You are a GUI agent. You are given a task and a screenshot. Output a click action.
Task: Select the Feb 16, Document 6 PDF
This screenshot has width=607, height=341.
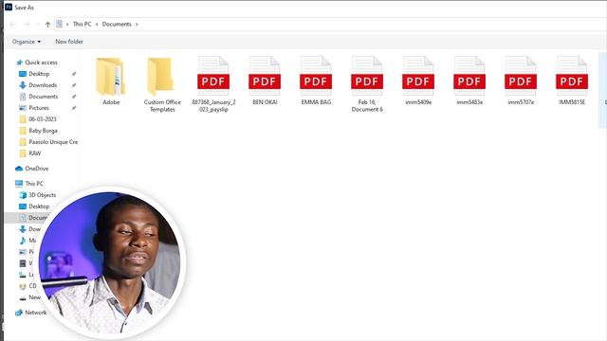[367, 84]
